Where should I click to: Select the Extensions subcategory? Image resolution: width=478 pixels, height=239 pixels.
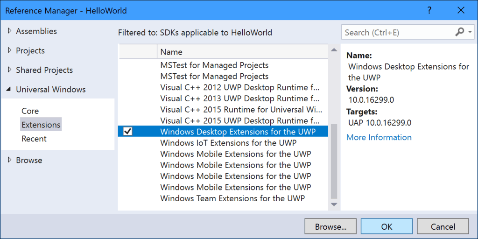click(x=41, y=125)
